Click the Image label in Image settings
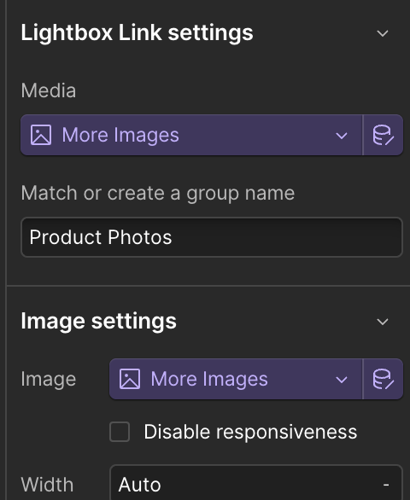 (x=49, y=380)
